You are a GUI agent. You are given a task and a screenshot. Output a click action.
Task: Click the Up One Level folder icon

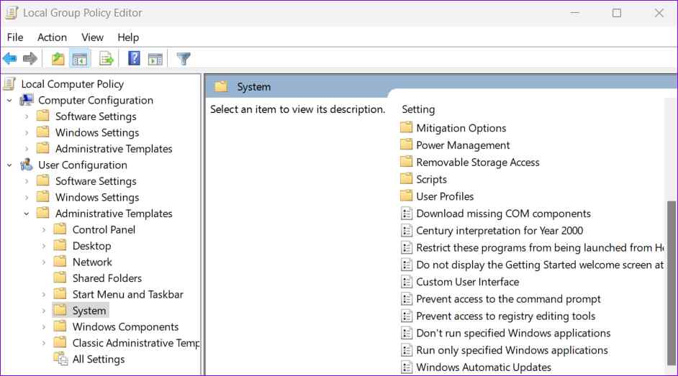pyautogui.click(x=58, y=59)
